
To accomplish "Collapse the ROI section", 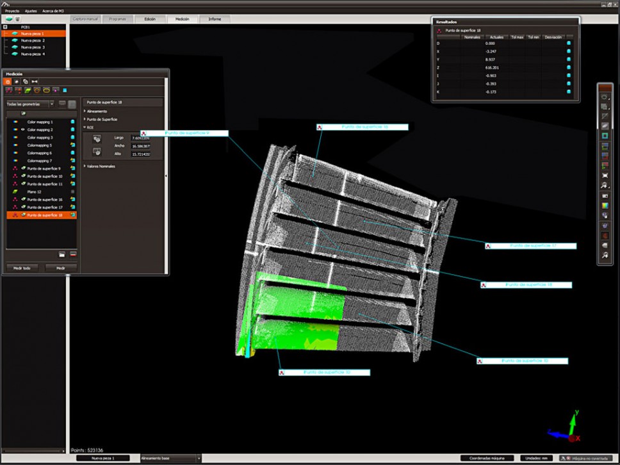I will 85,126.
